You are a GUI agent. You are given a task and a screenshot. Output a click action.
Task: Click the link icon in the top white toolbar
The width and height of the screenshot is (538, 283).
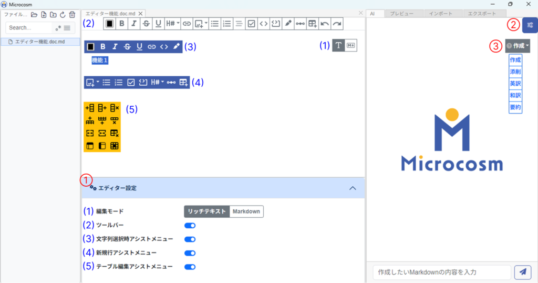[187, 24]
